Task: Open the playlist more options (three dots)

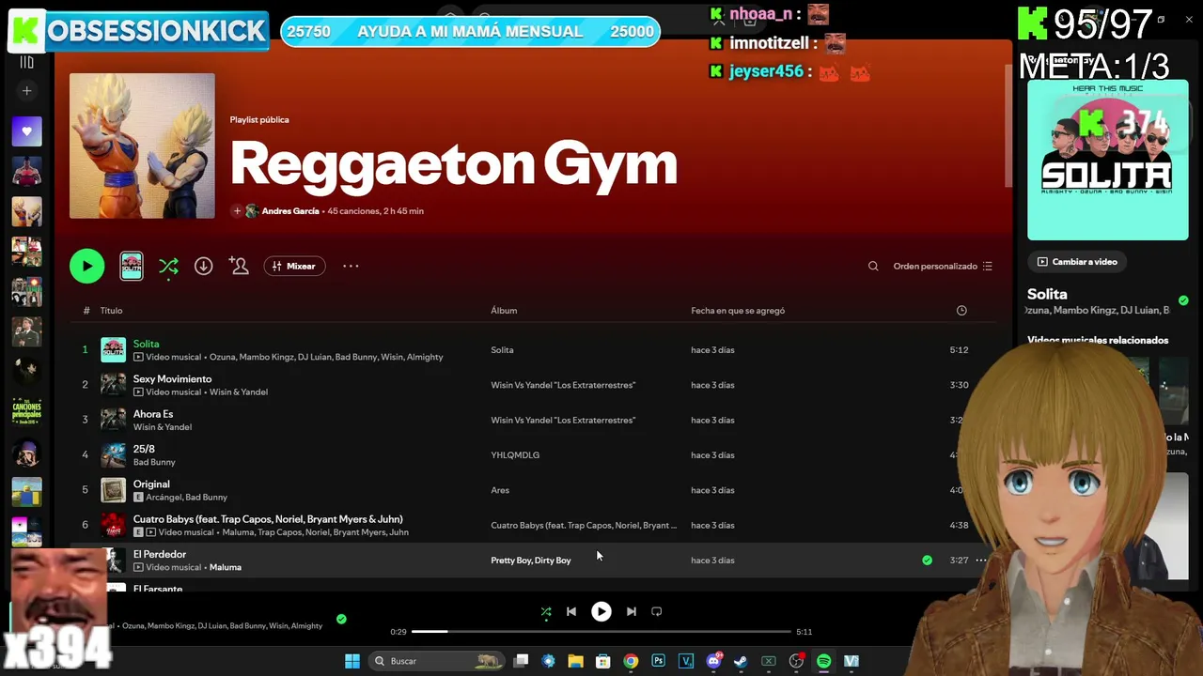Action: click(351, 266)
